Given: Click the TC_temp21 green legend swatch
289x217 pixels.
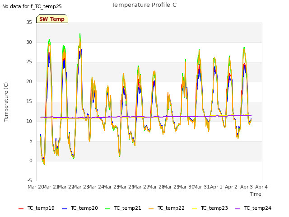Looking at the screenshot, I should point(107,209).
